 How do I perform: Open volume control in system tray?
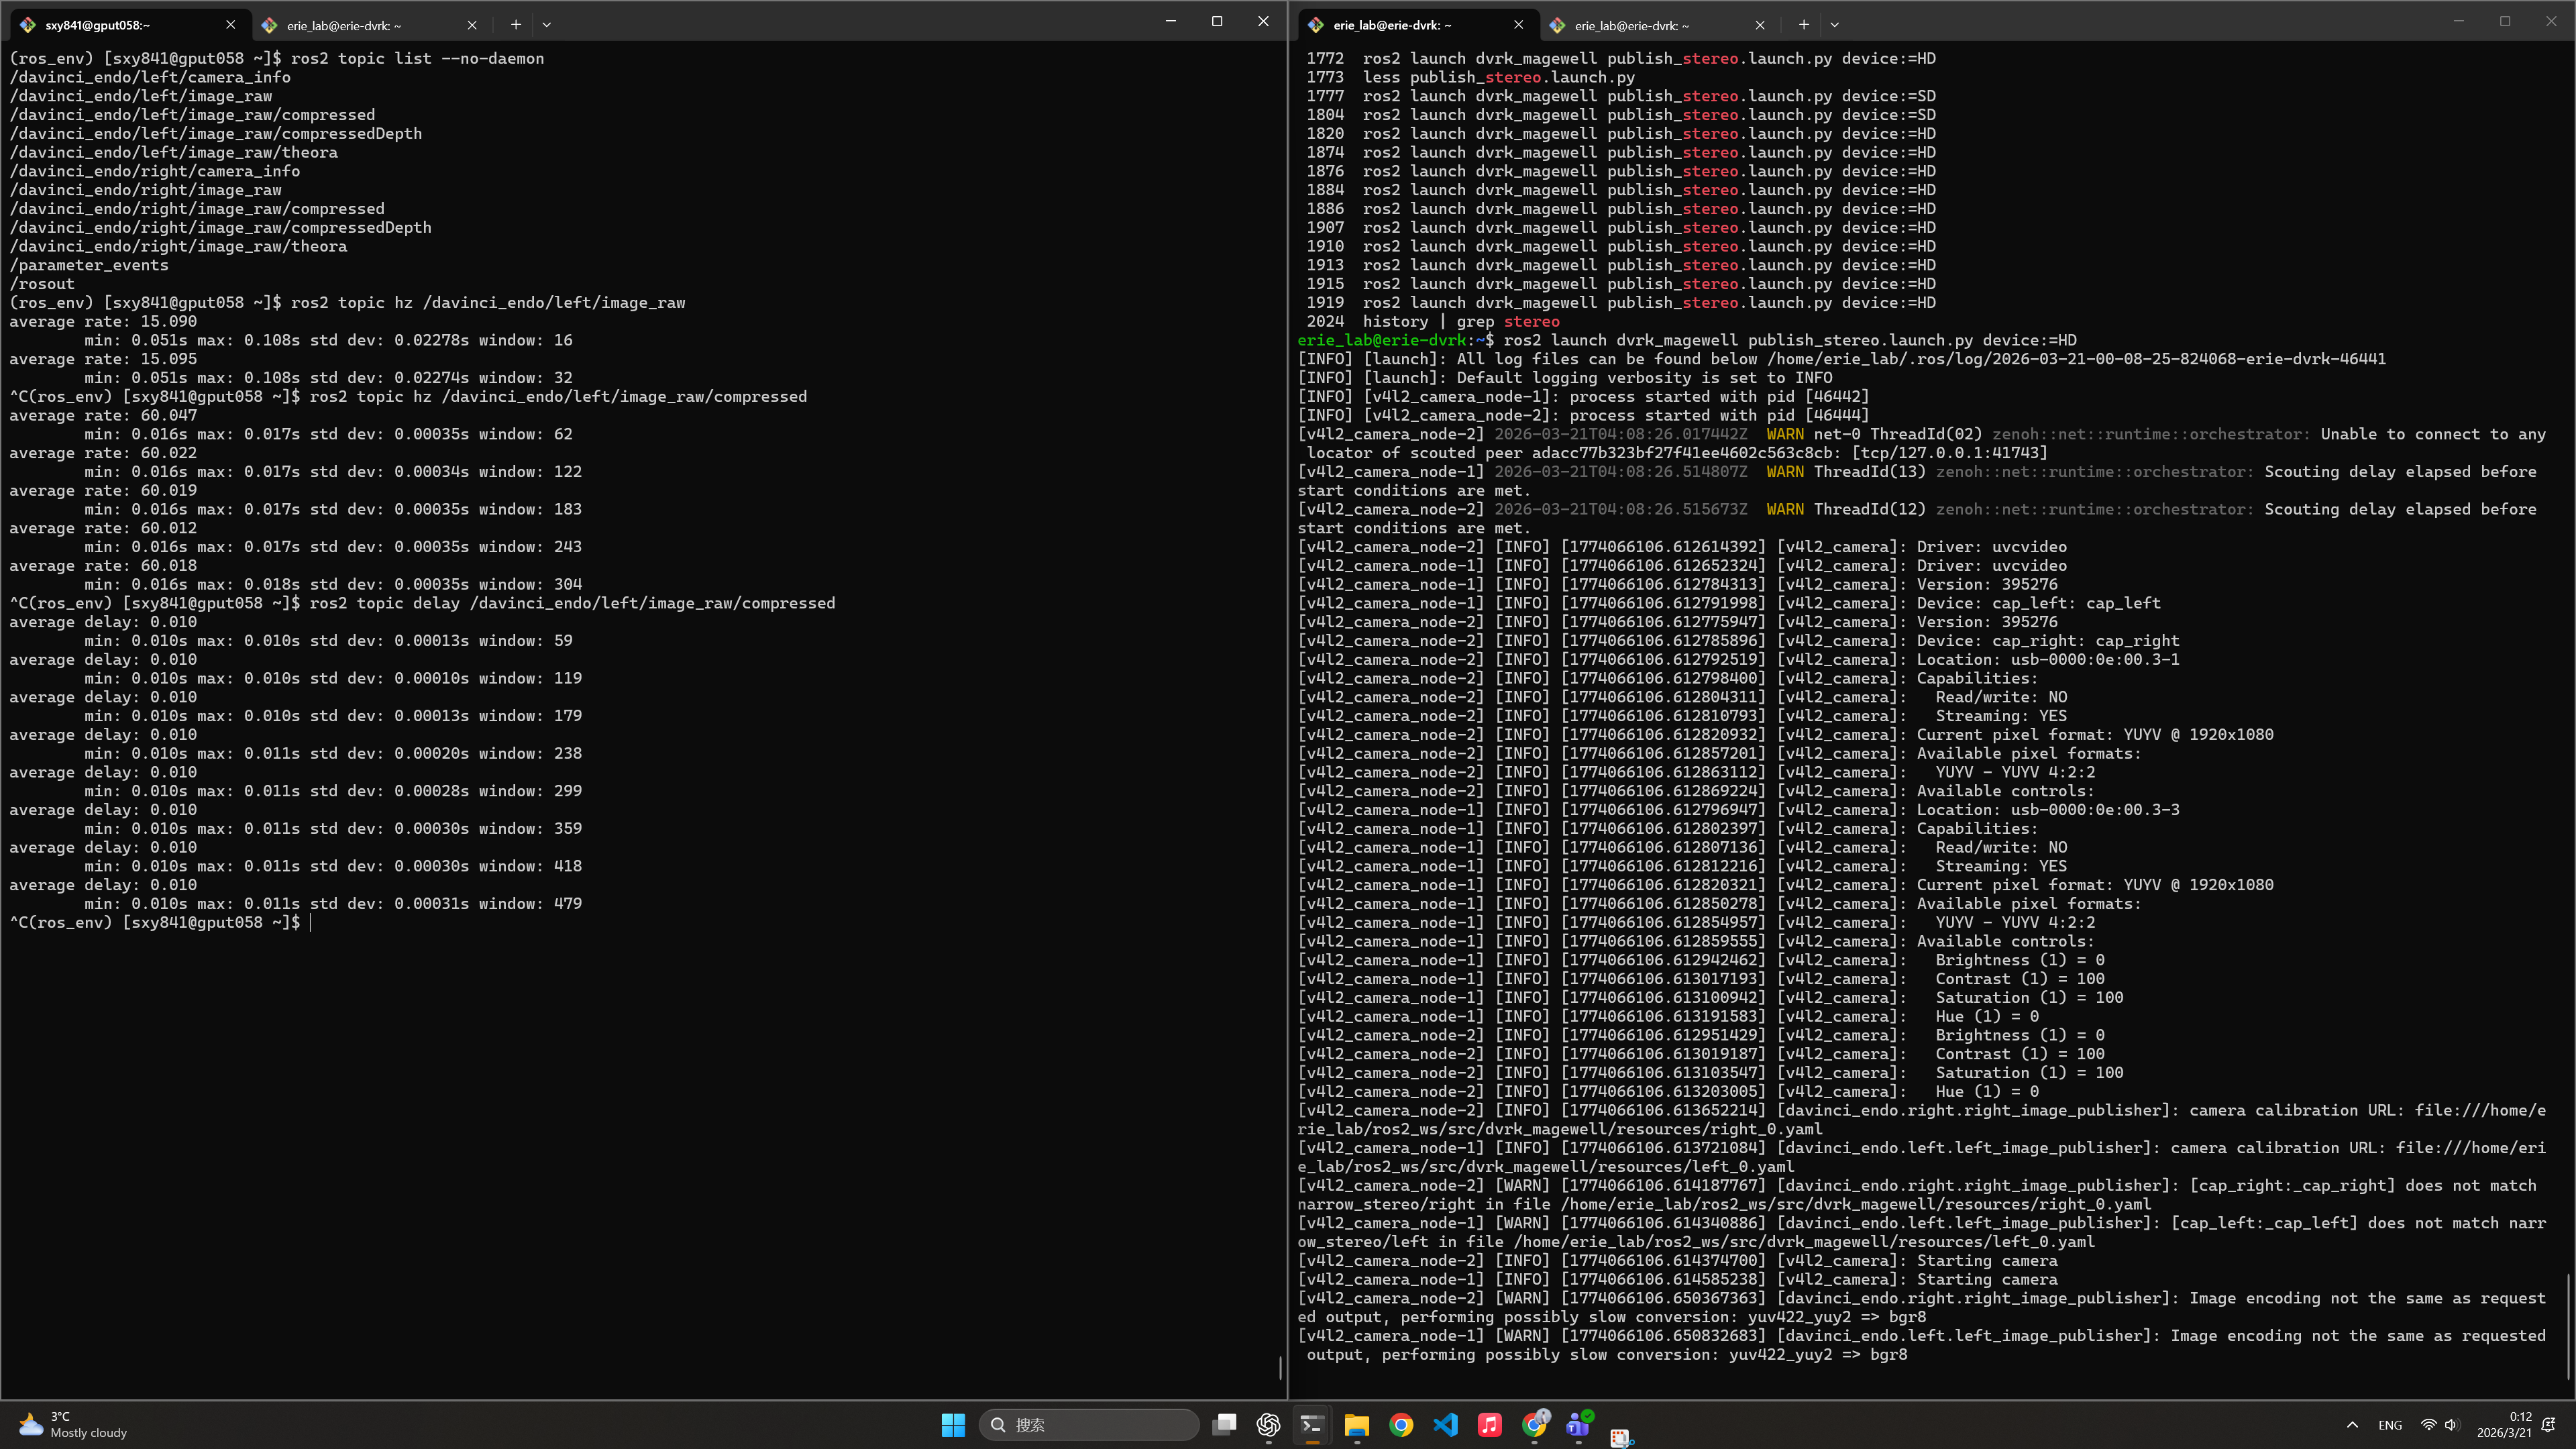pos(2451,1424)
